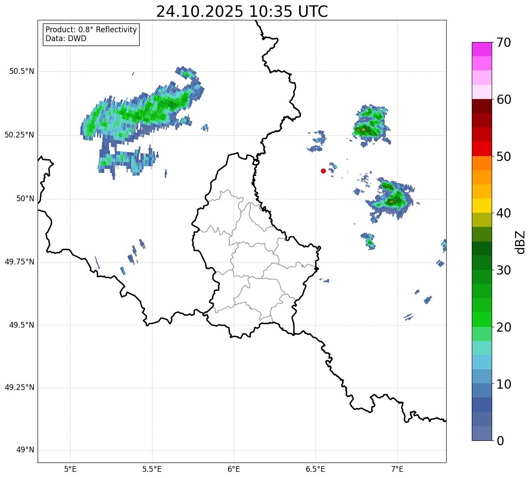Click the colorbar tick label 10
Screen dimensions: 531x478
point(504,385)
